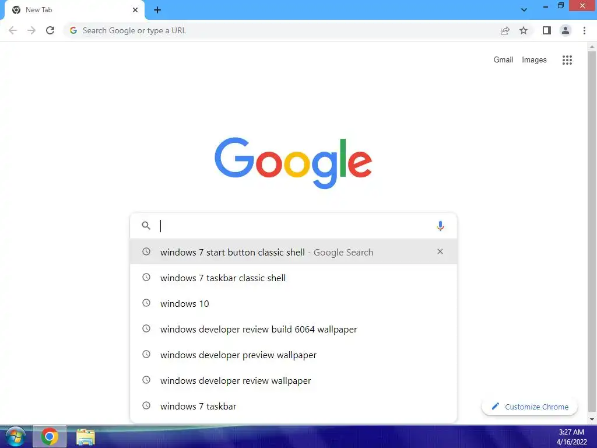Click the Google search input field
Image resolution: width=597 pixels, height=448 pixels.
tap(293, 226)
